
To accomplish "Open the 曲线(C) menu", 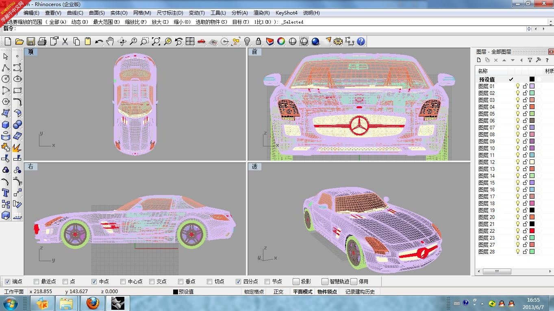I will [75, 13].
